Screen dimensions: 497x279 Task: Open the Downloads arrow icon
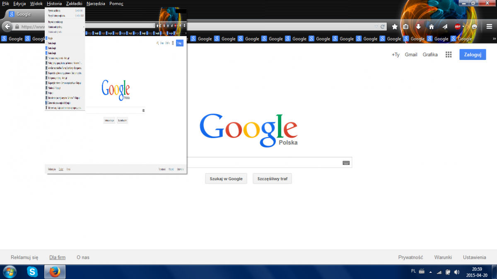point(418,26)
